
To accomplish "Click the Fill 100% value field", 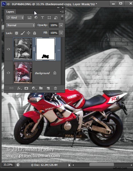I will click(x=54, y=33).
